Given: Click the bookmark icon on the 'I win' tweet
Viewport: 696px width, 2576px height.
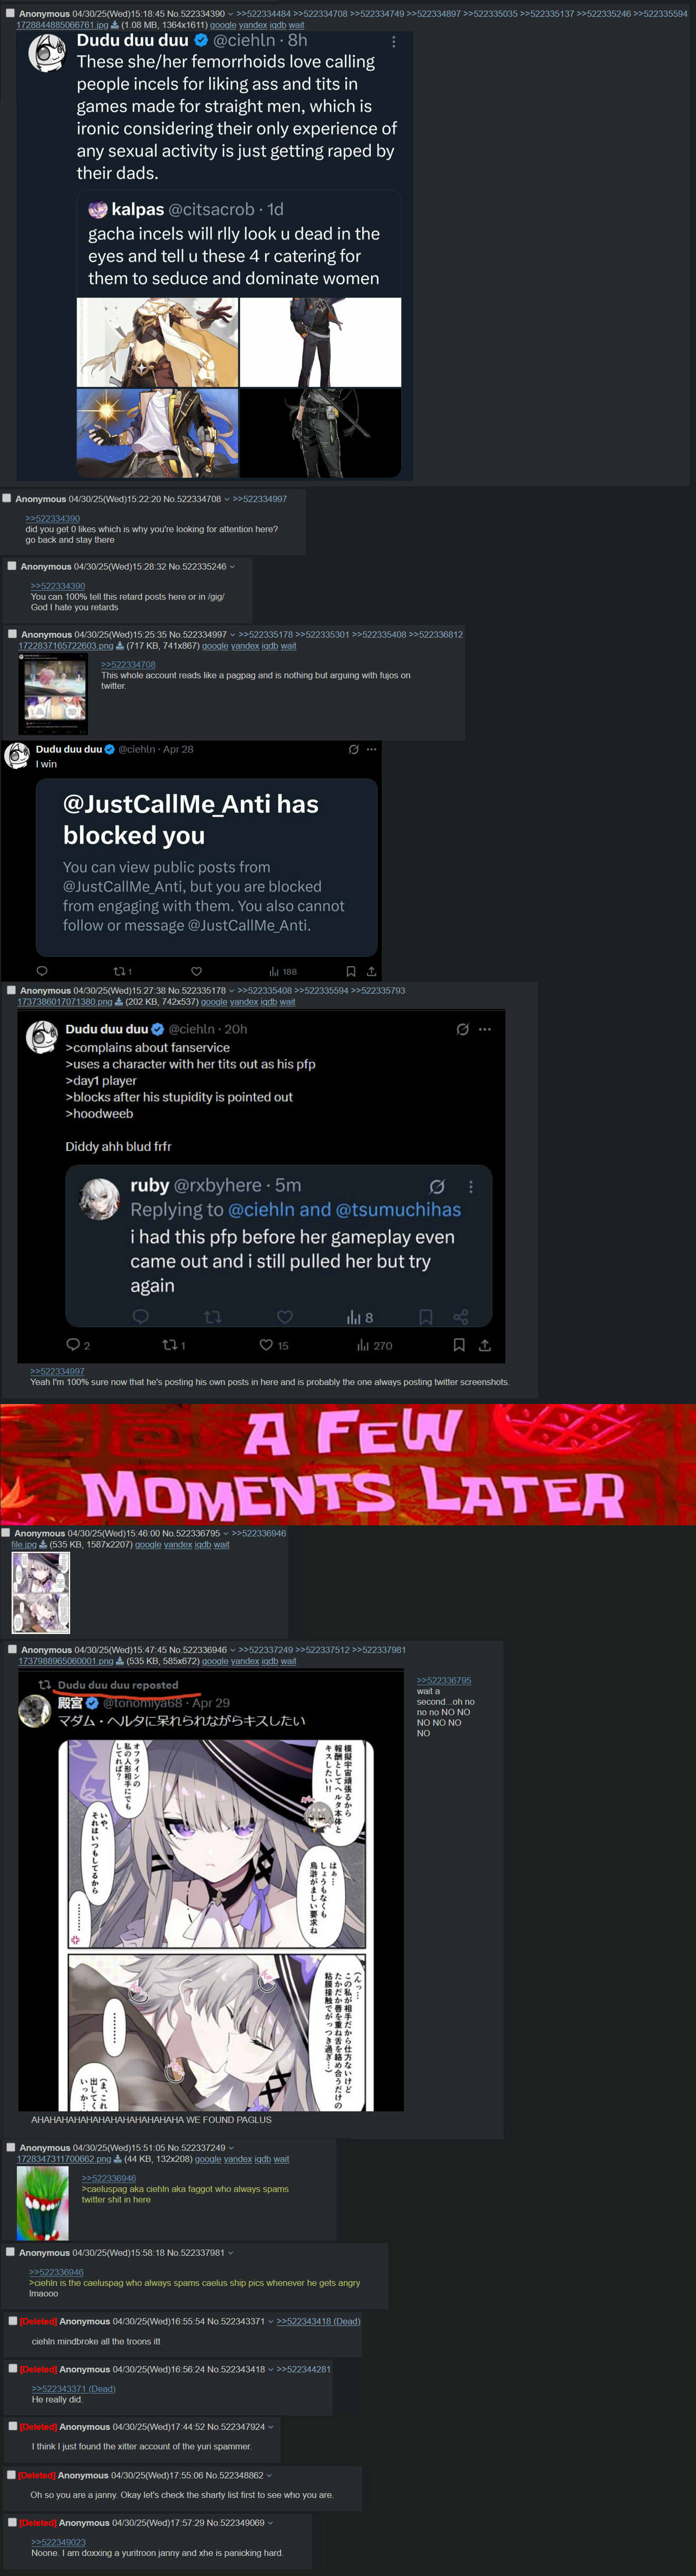Looking at the screenshot, I should click(x=351, y=971).
